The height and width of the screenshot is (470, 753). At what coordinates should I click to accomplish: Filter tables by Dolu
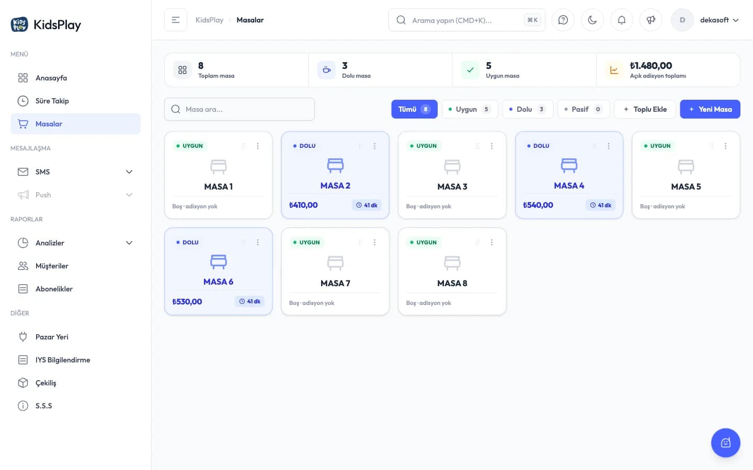pos(528,109)
